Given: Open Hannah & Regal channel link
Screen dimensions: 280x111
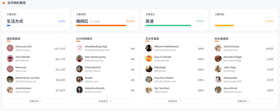Looking at the screenshot, I should [x=233, y=57].
